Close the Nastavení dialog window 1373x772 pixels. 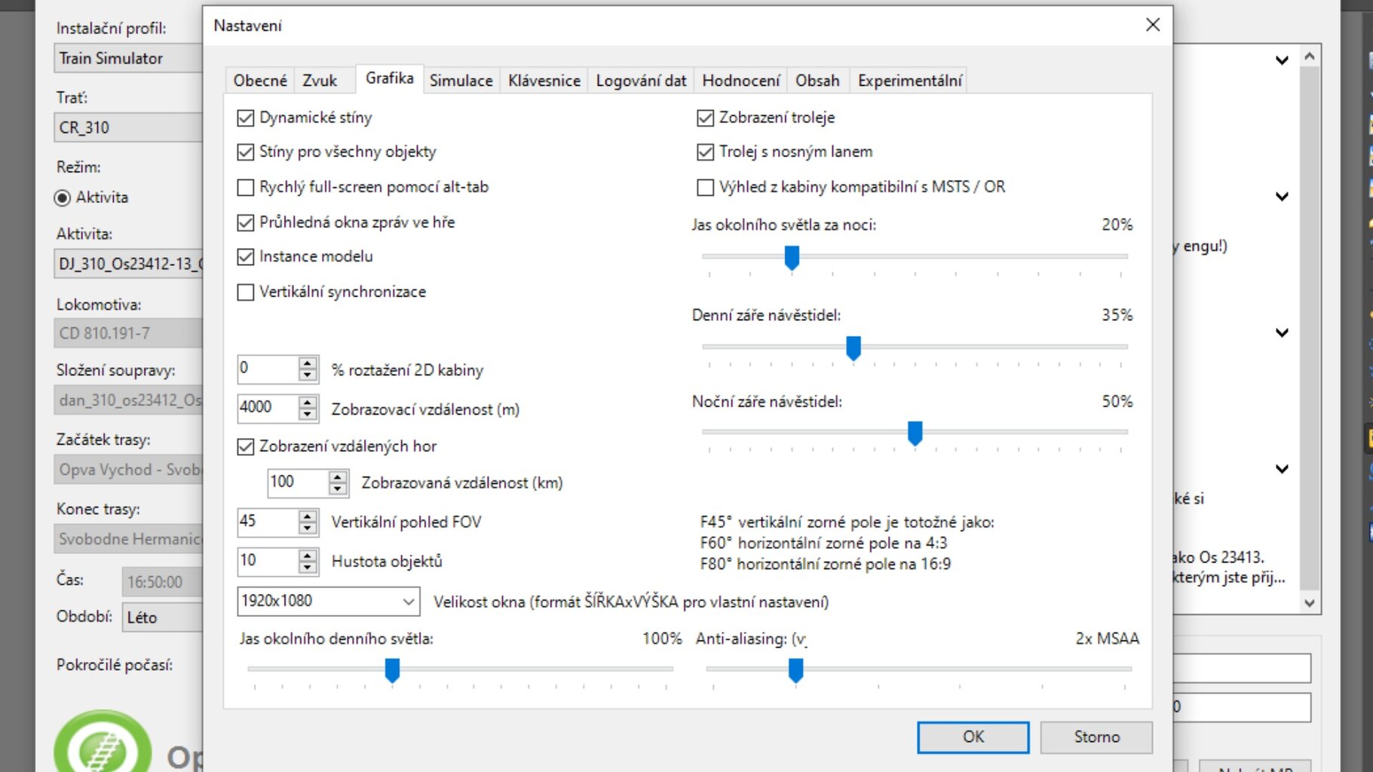pos(1152,25)
